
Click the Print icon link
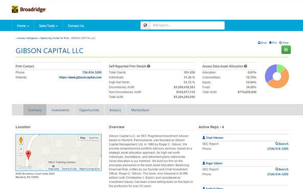coord(273,42)
